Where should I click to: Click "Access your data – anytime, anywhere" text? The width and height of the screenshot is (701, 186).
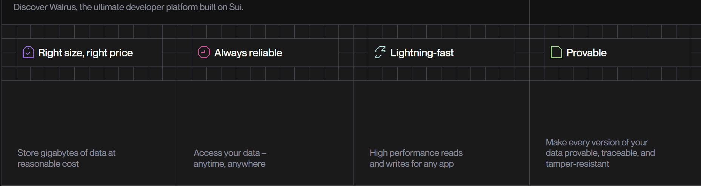pos(230,158)
